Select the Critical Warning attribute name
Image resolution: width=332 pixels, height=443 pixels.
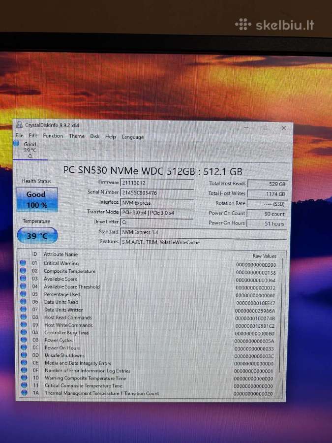coord(61,263)
